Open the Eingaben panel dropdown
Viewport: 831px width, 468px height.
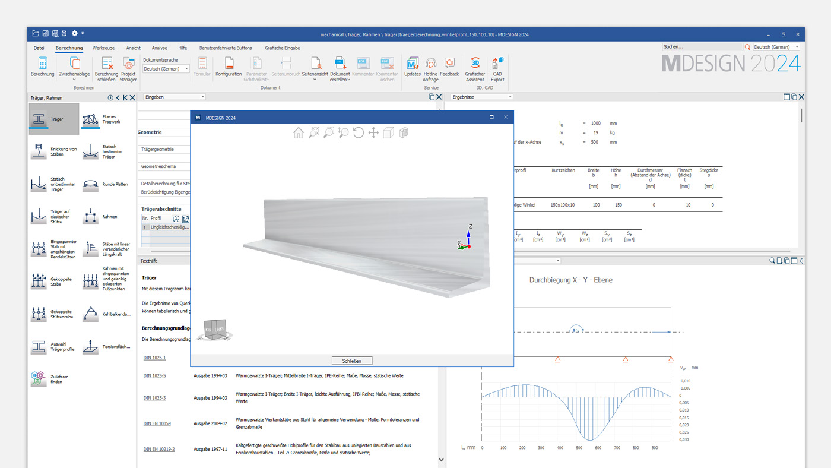tap(175, 97)
